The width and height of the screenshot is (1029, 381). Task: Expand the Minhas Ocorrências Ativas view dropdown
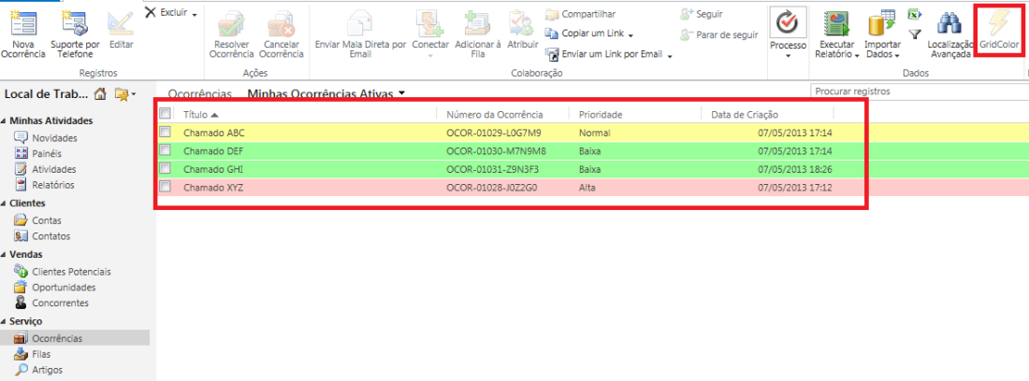[x=401, y=93]
